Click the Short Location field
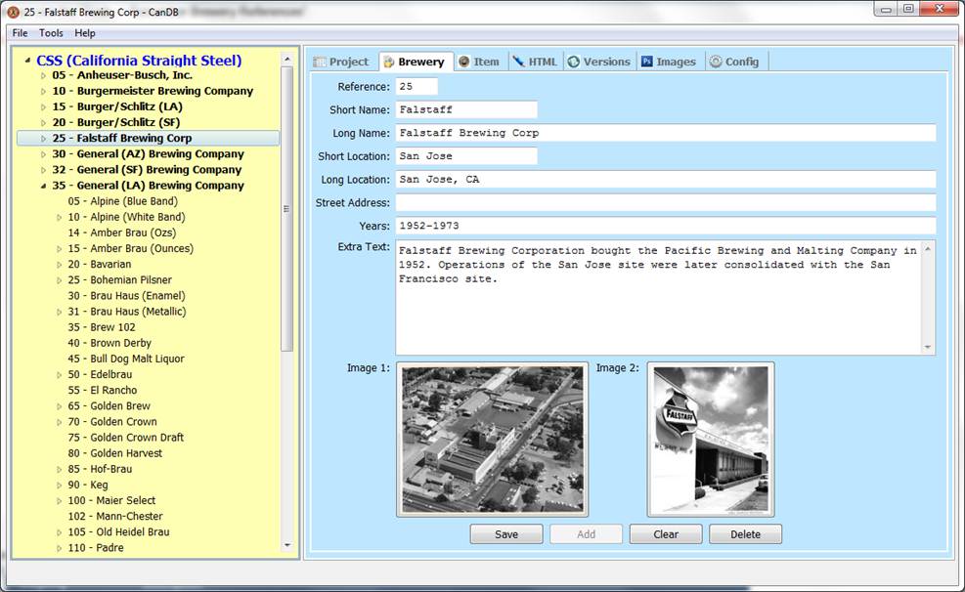The image size is (965, 592). tap(466, 156)
